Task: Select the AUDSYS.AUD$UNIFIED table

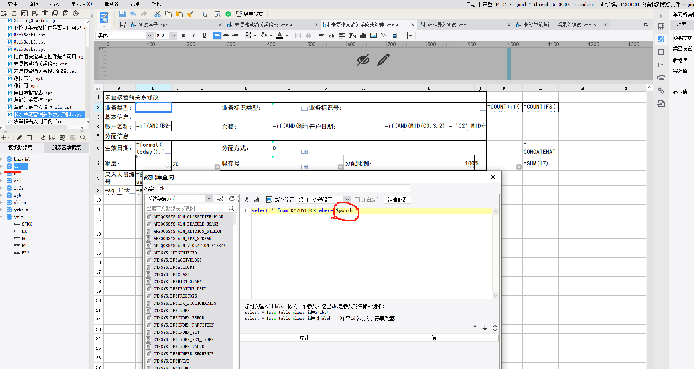Action: point(175,253)
